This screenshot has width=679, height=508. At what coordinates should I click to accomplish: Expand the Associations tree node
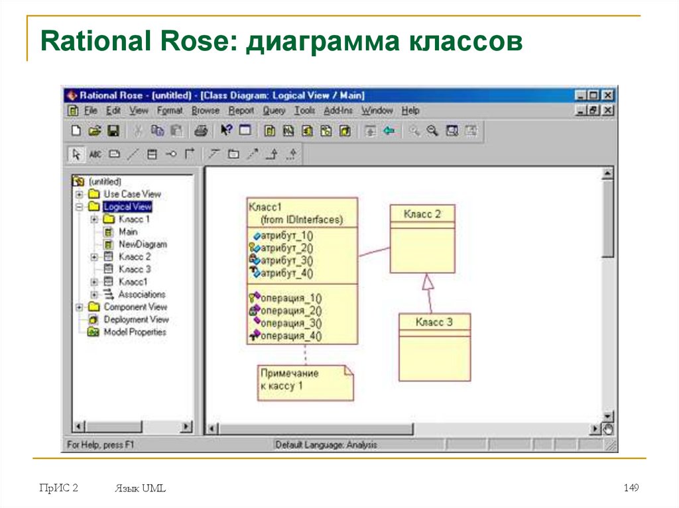(94, 295)
